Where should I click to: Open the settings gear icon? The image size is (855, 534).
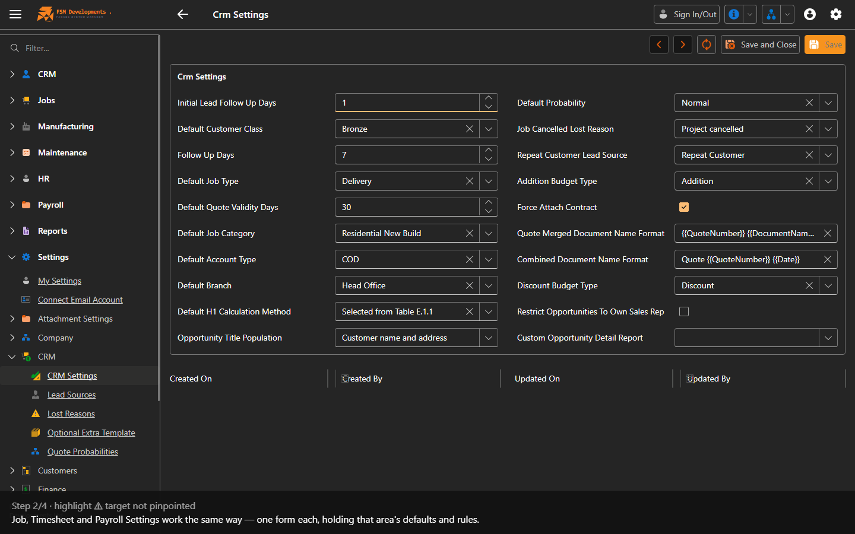coord(836,14)
